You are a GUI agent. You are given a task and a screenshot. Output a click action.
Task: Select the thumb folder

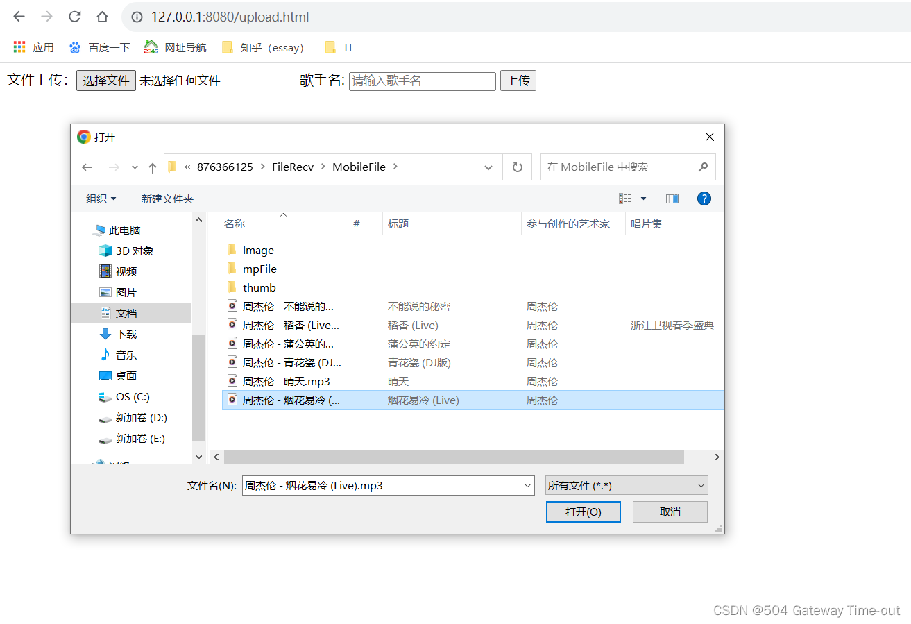(250, 287)
